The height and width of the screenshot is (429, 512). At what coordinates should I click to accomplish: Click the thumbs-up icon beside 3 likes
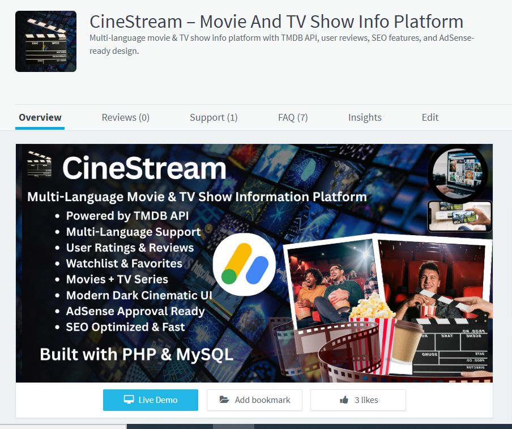(344, 400)
